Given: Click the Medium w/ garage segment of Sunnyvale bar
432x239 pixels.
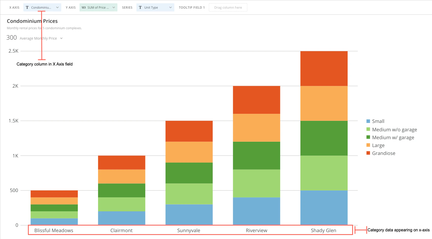Looking at the screenshot, I should [189, 173].
